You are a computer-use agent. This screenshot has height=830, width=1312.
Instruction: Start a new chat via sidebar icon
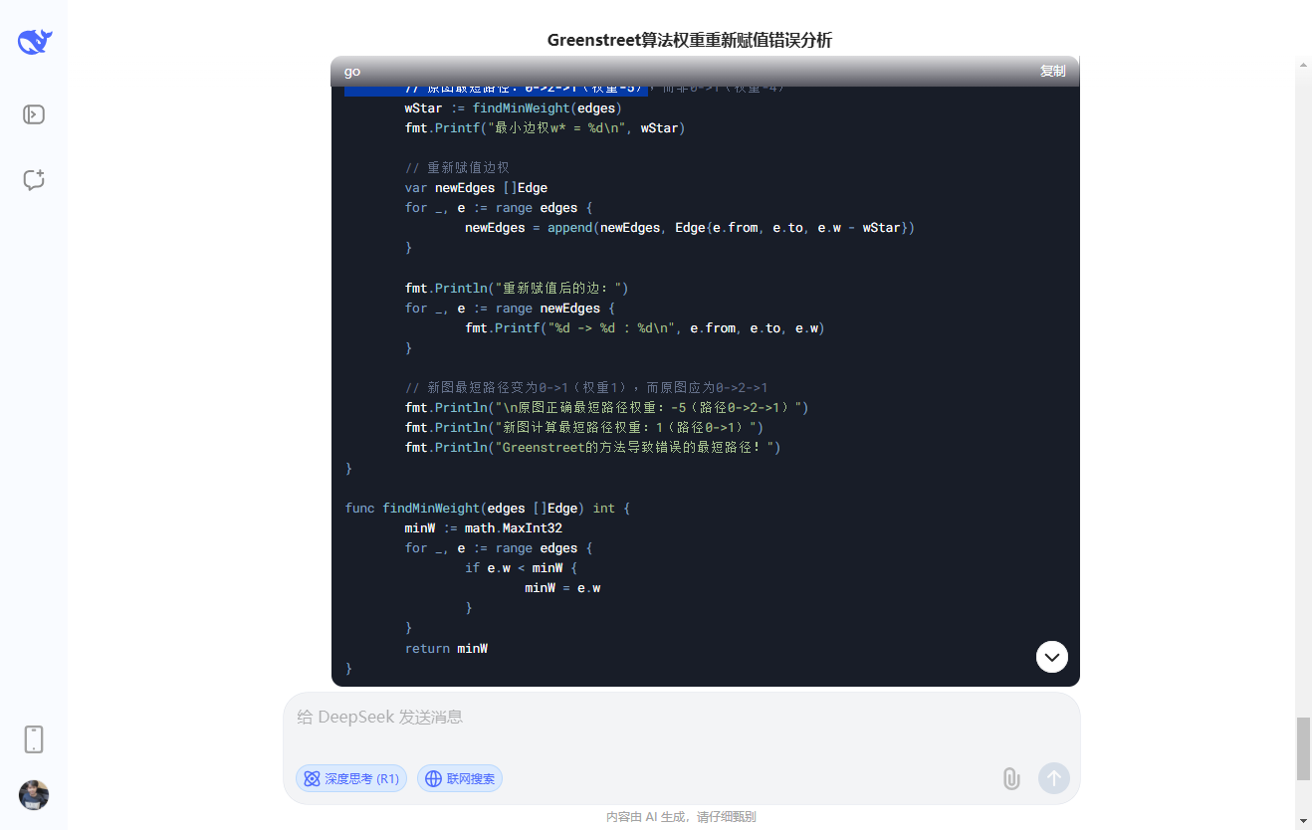pyautogui.click(x=34, y=180)
